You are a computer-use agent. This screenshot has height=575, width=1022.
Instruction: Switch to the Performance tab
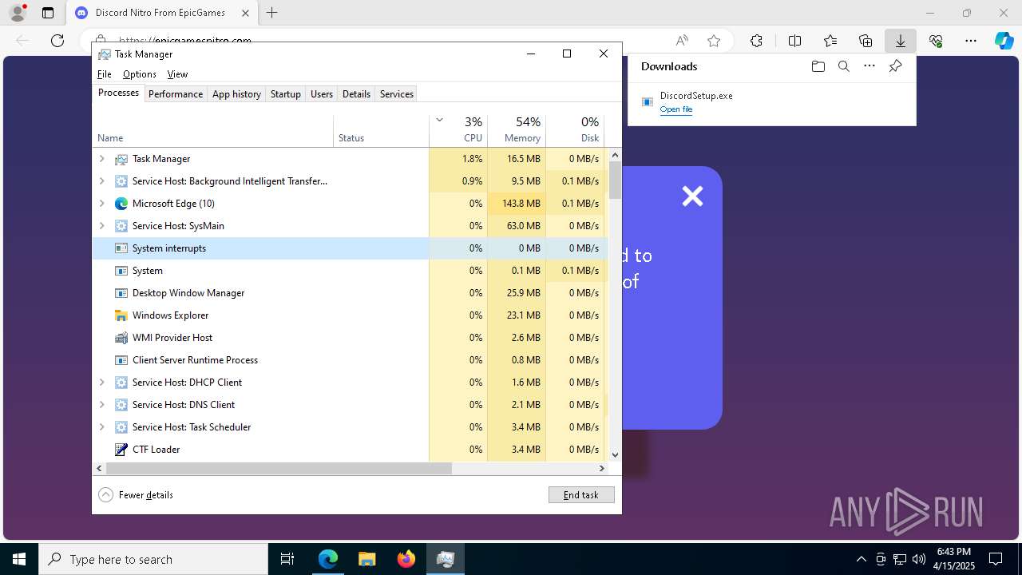176,94
